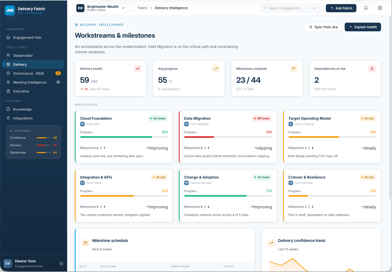Screen dimensions: 392x272
Task: Click Eleanor Voss profile name
Action: [25, 261]
